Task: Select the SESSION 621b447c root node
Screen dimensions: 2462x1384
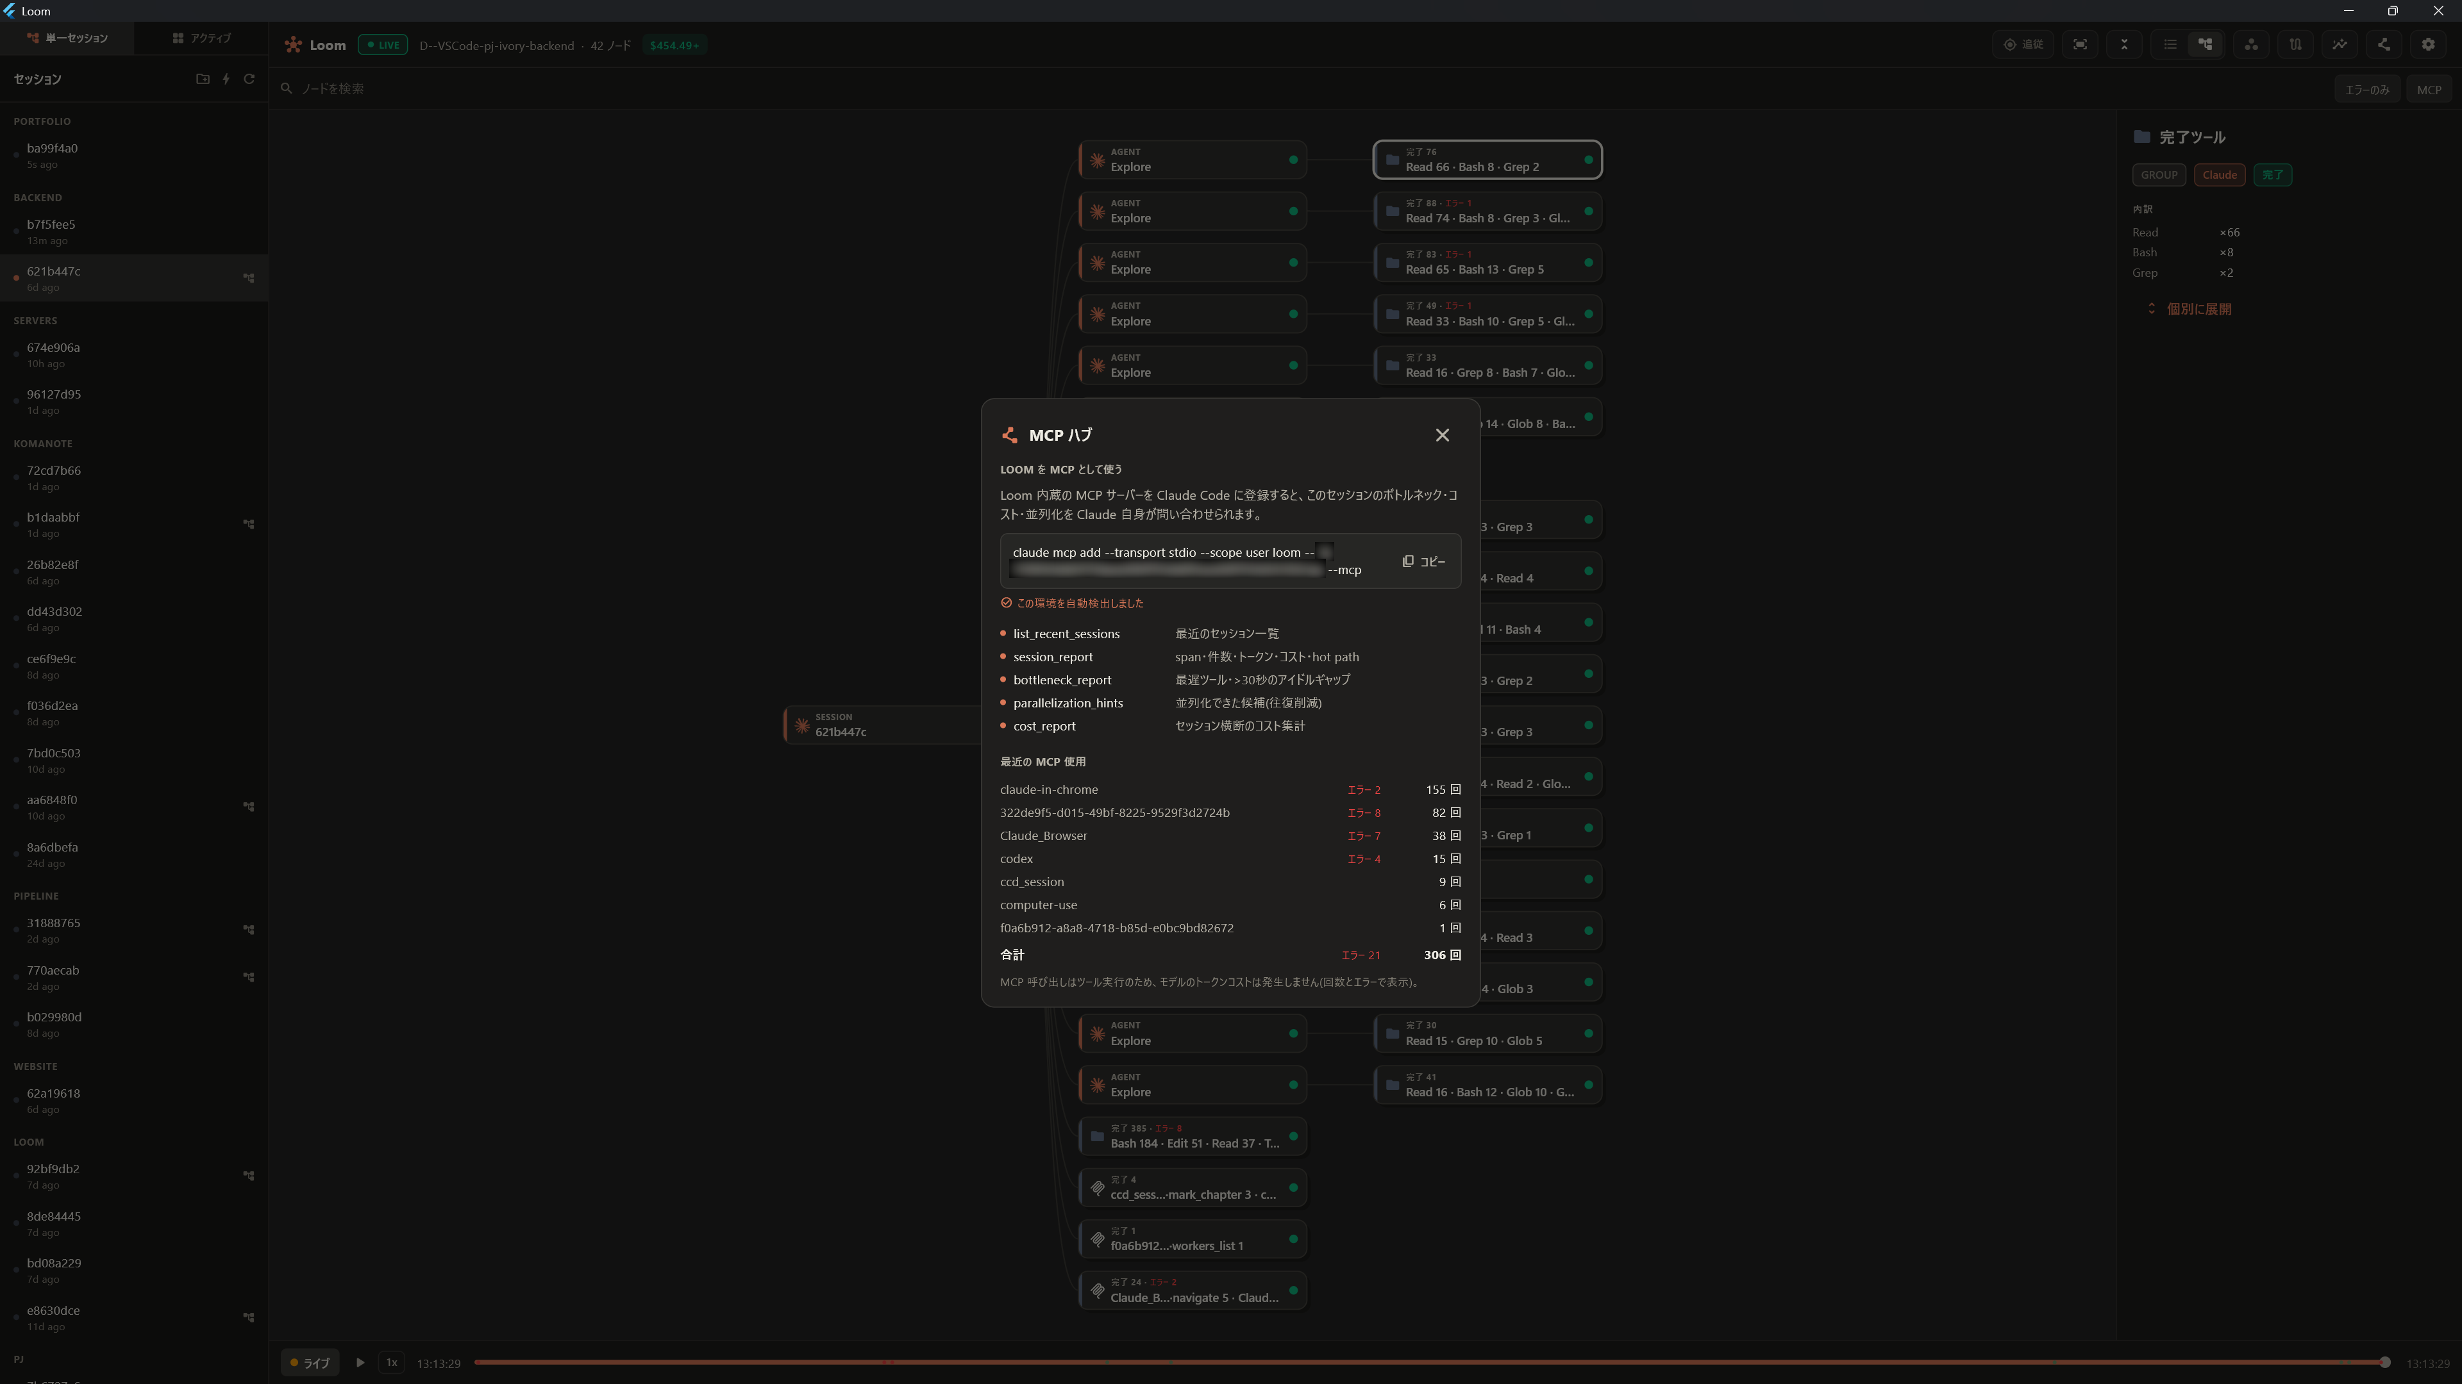Action: click(x=883, y=725)
